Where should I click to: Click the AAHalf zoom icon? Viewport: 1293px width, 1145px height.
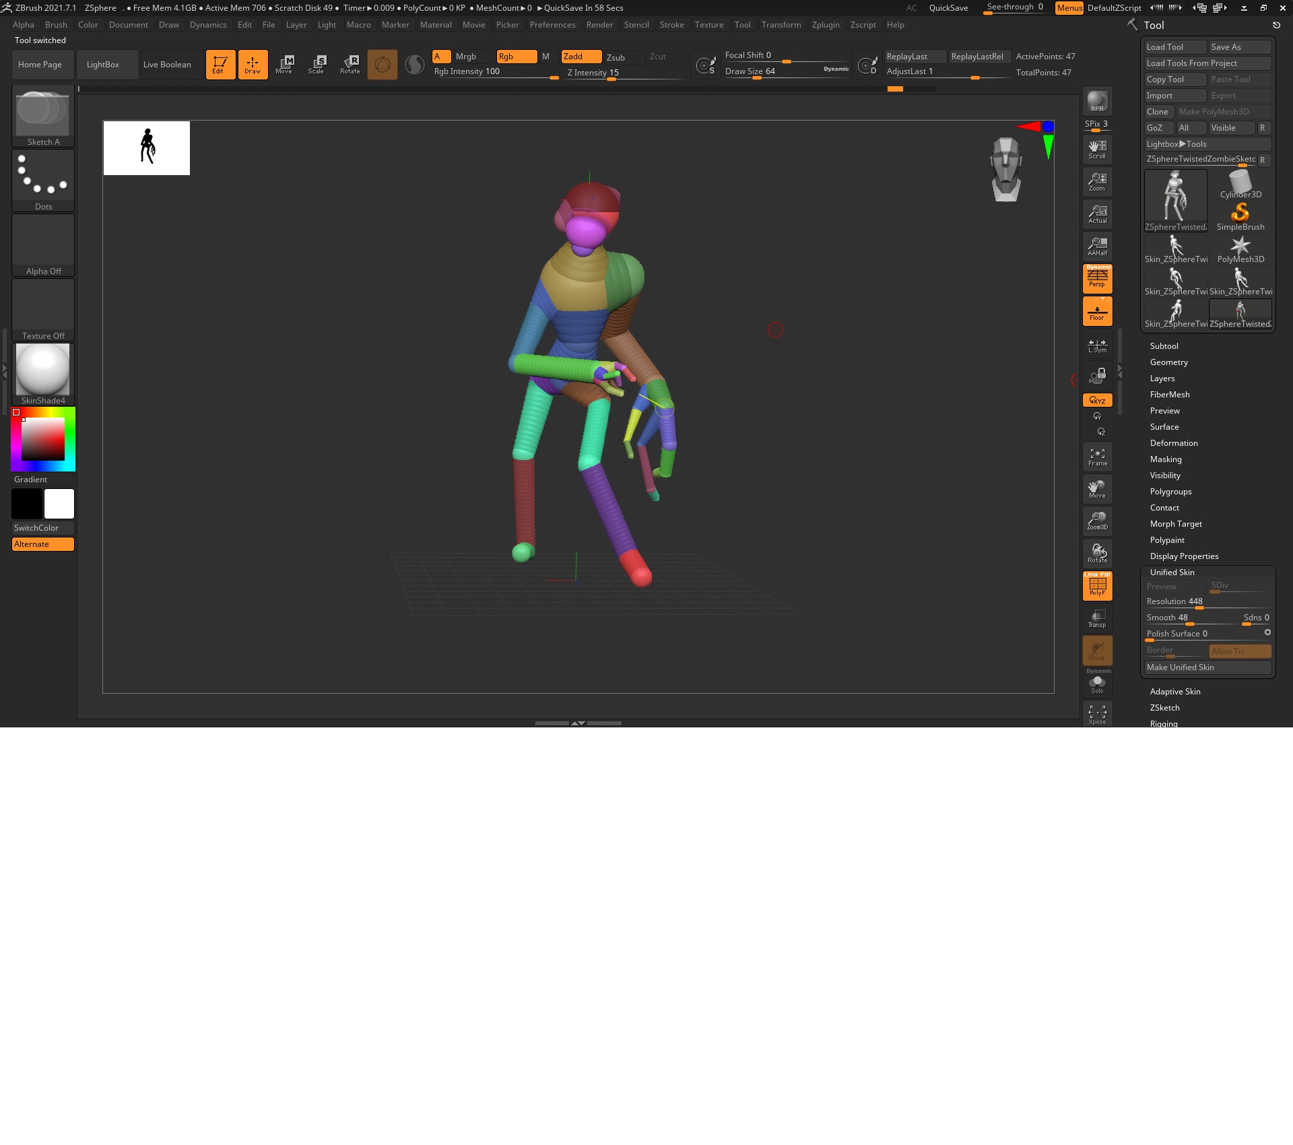[1097, 247]
